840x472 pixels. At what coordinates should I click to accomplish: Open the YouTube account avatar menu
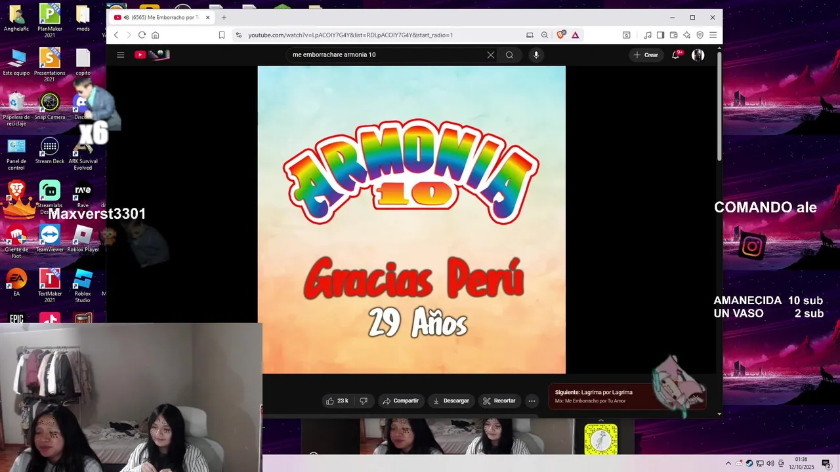pyautogui.click(x=698, y=55)
